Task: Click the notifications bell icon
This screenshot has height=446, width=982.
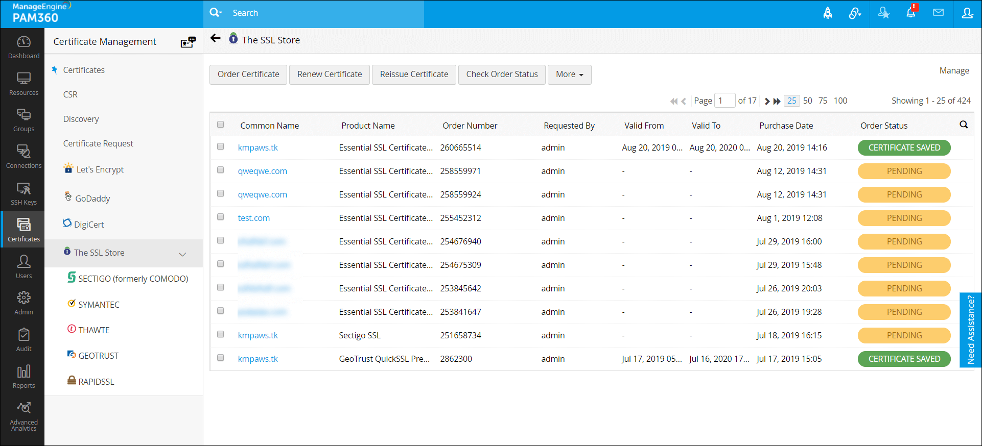Action: [910, 13]
